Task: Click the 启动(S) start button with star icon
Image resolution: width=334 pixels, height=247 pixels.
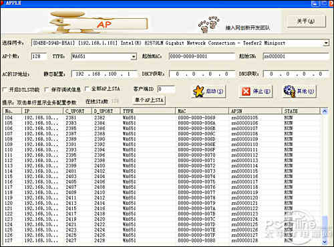Action: [x=208, y=91]
